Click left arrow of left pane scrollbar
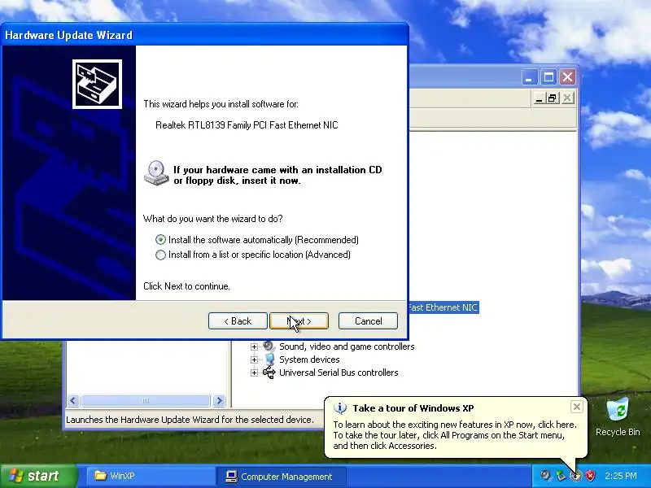 [x=73, y=400]
